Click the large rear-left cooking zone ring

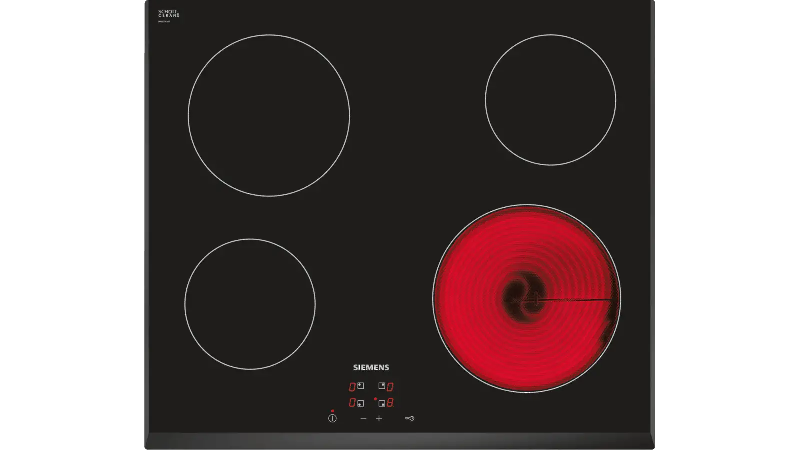(269, 115)
